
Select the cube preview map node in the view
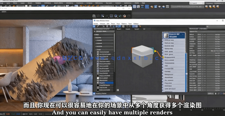142,56
